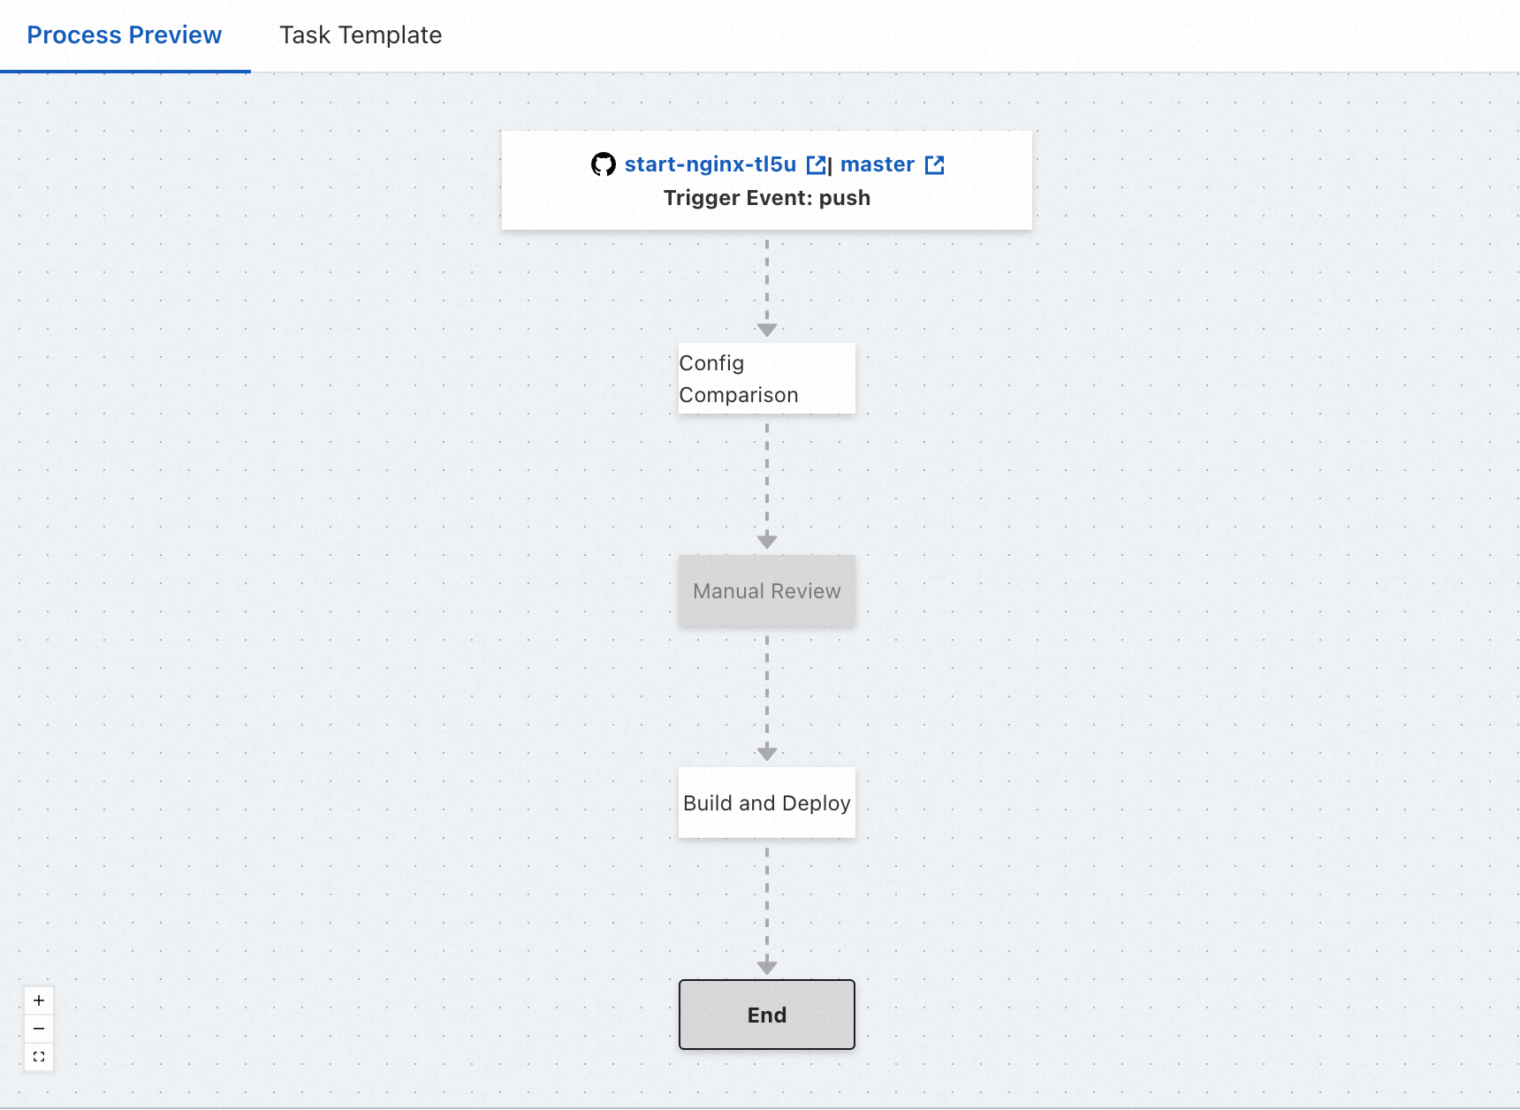The height and width of the screenshot is (1110, 1520).
Task: Open the master branch link
Action: click(877, 164)
